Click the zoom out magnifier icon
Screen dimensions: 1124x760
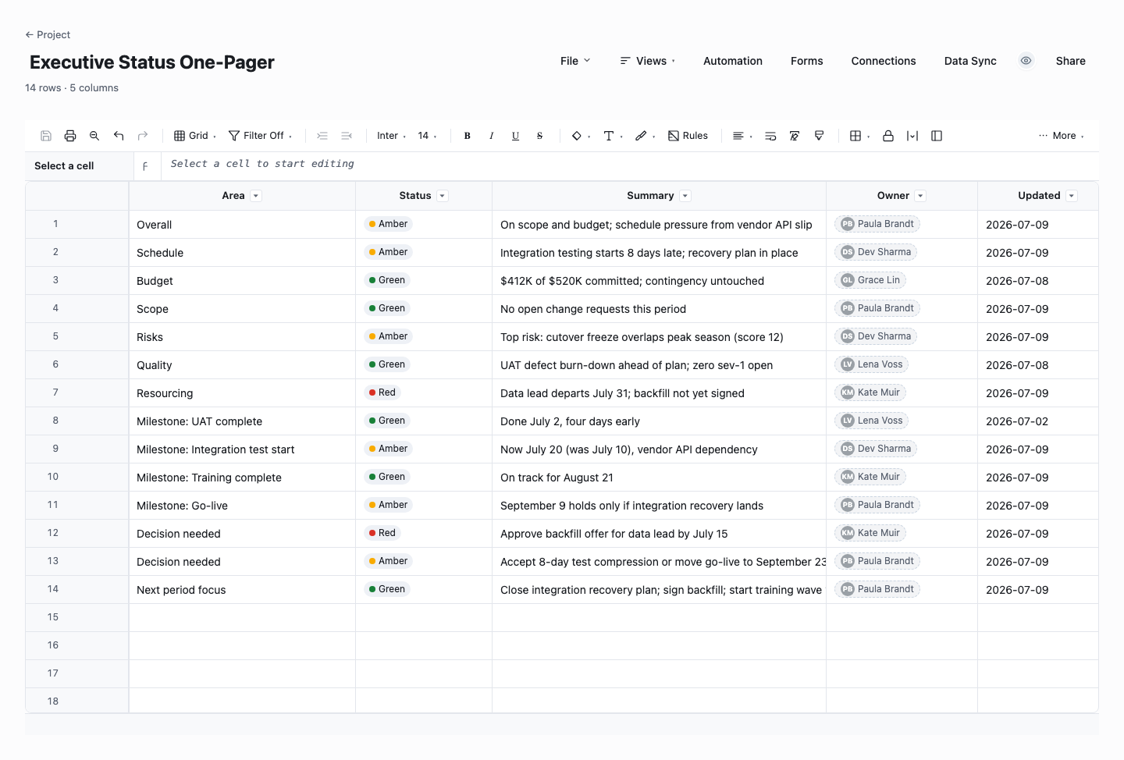[x=94, y=136]
